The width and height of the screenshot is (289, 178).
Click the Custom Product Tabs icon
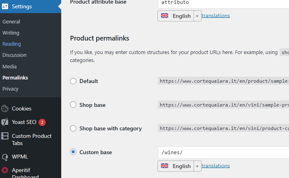pos(5,136)
